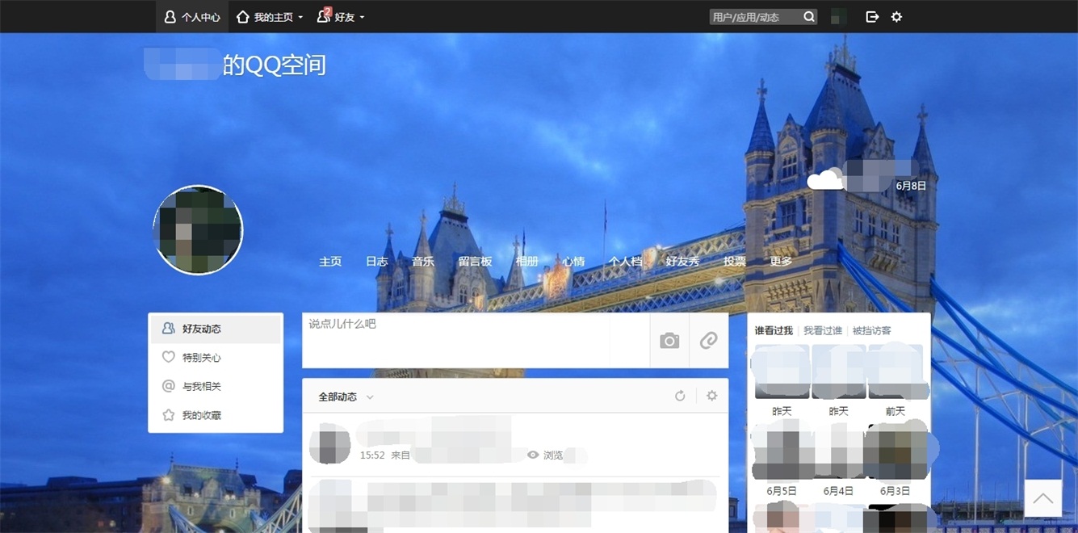Click the top-right settings gear
Screen dimensions: 1078x533
coord(896,16)
